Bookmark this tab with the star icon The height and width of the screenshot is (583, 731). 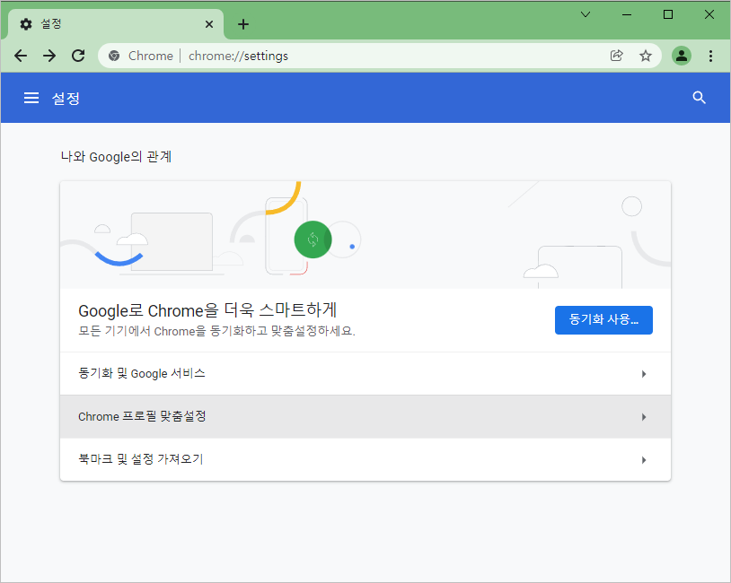pos(645,56)
